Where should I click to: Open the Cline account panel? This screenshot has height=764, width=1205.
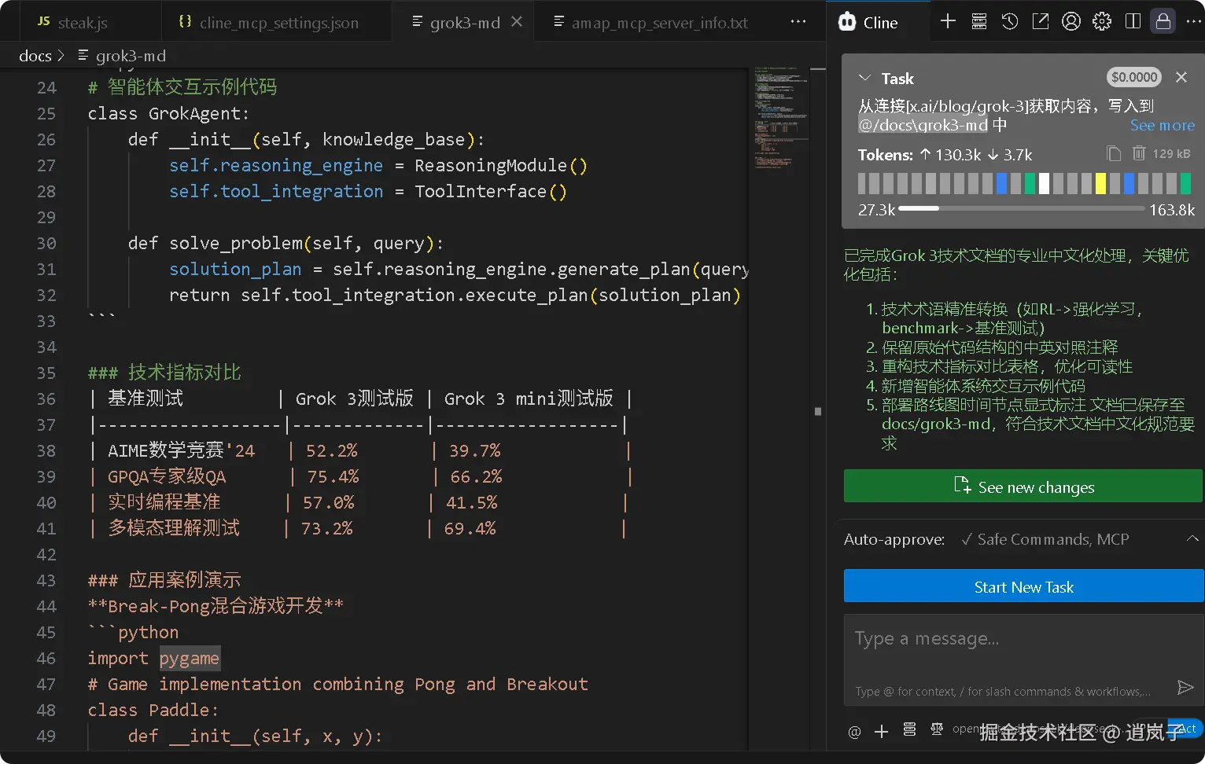[1071, 22]
